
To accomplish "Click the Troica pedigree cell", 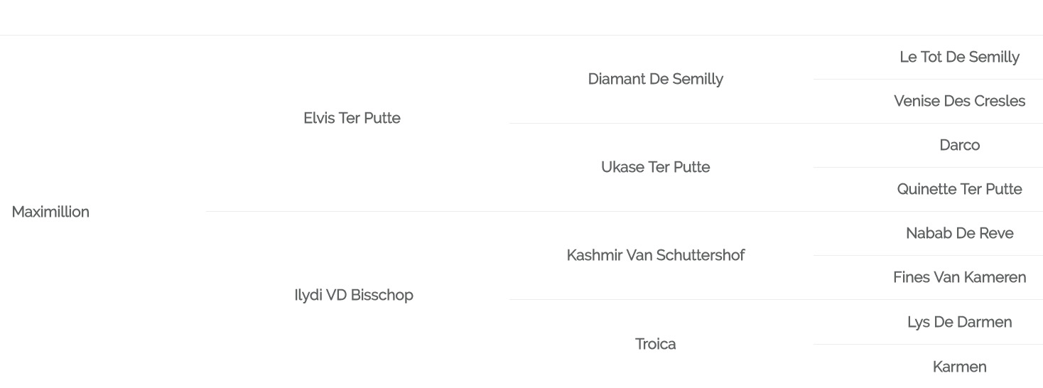I will point(655,344).
